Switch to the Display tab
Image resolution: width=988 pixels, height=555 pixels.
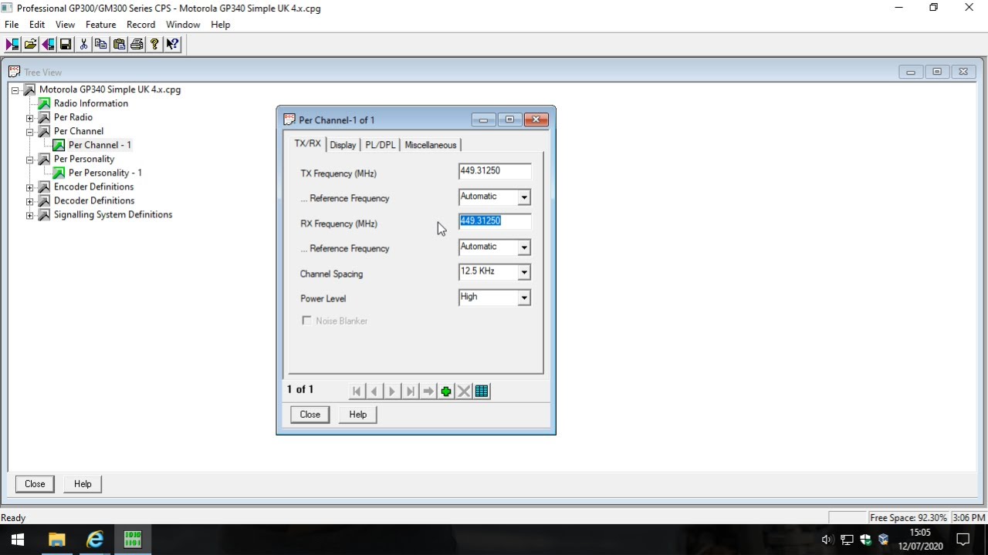(x=343, y=145)
